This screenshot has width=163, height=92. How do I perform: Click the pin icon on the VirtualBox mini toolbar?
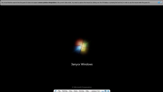tap(56, 91)
